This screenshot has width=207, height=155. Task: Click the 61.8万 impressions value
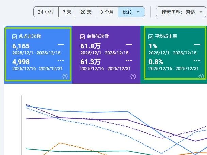tap(91, 46)
